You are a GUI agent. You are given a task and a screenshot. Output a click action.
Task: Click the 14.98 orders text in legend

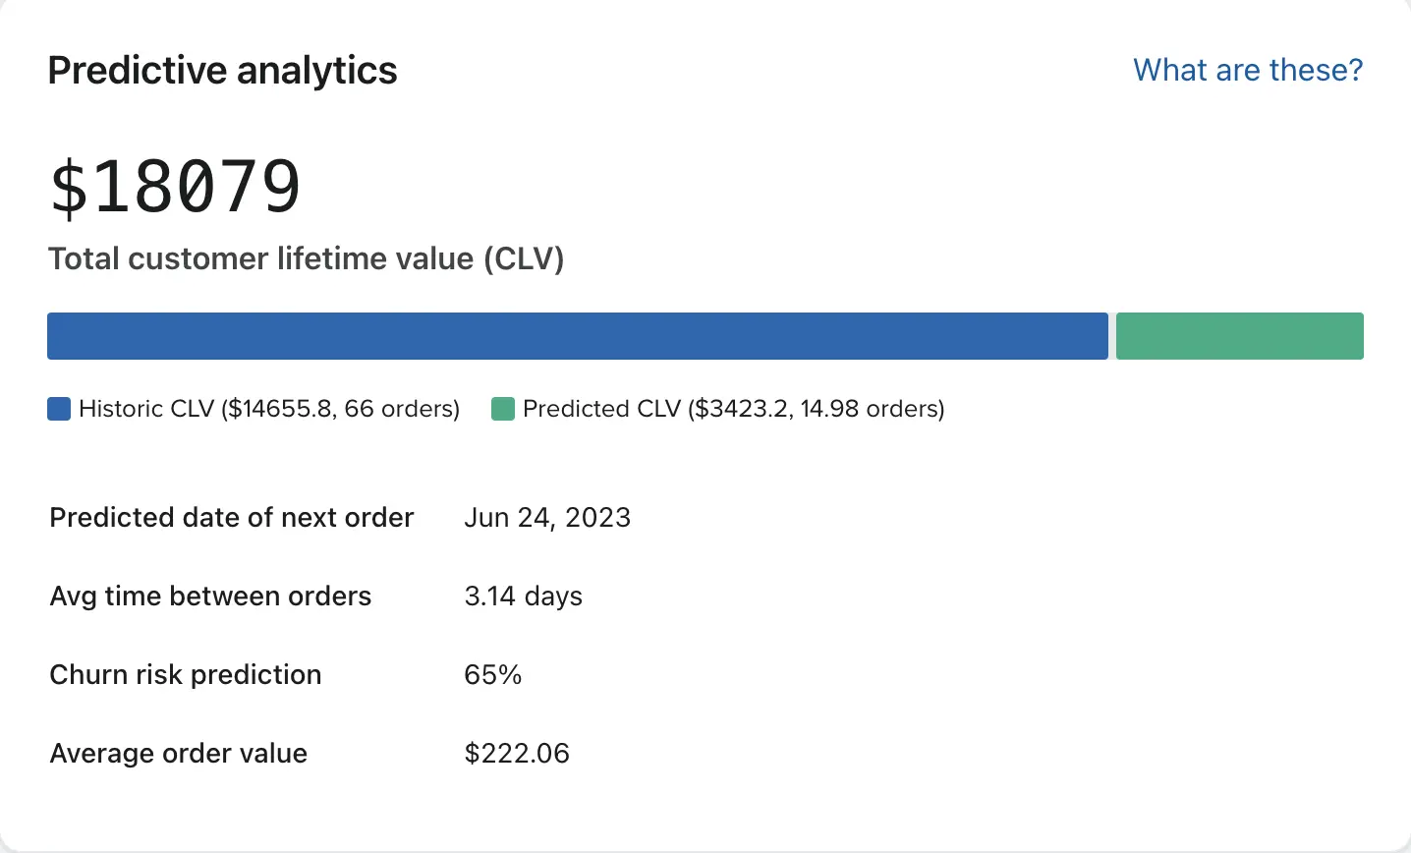click(x=869, y=409)
